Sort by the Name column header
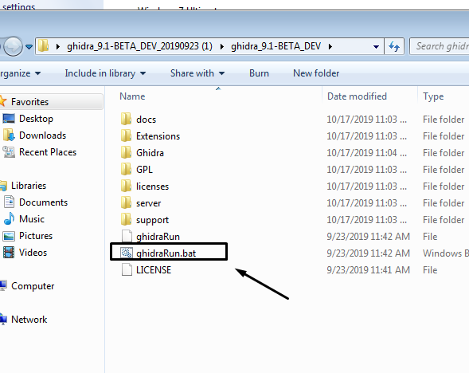Image resolution: width=469 pixels, height=373 pixels. pos(132,96)
